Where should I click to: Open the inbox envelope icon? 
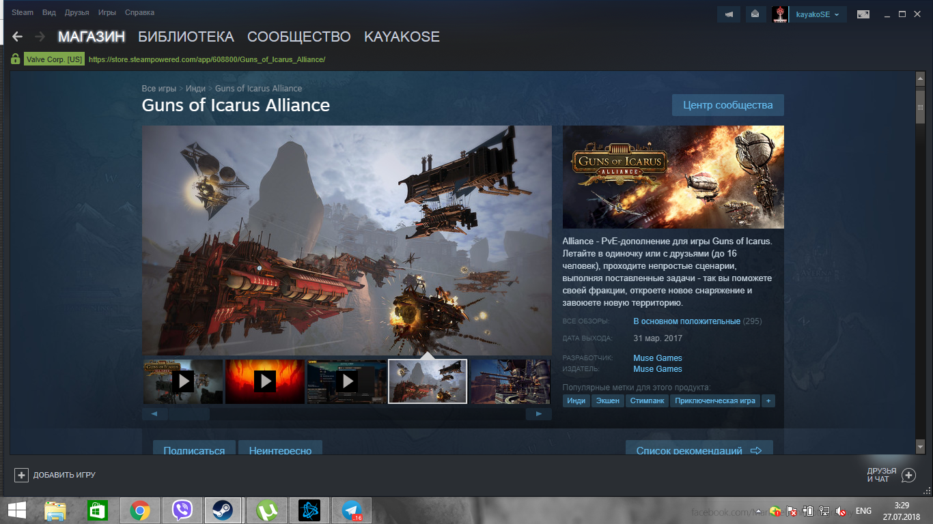pos(755,14)
